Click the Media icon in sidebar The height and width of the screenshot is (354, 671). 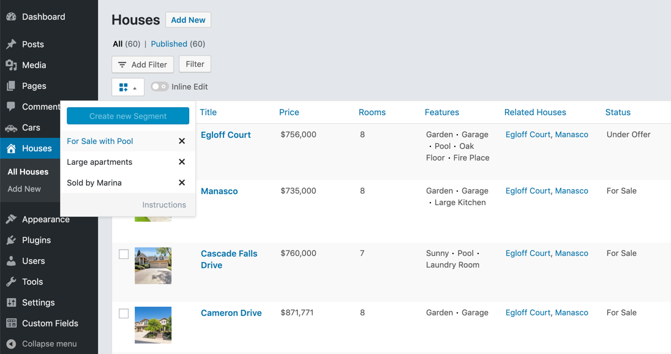coord(11,65)
